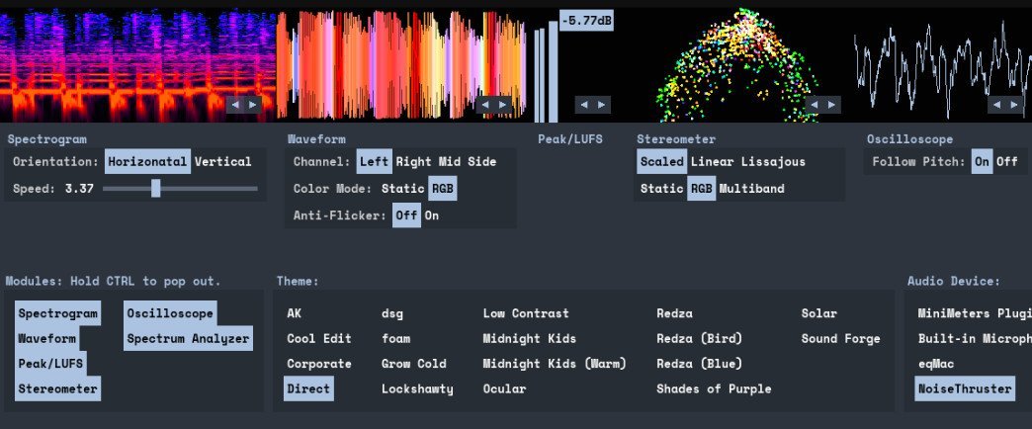
Task: Click the right arrow on the stereometer display
Action: point(831,104)
